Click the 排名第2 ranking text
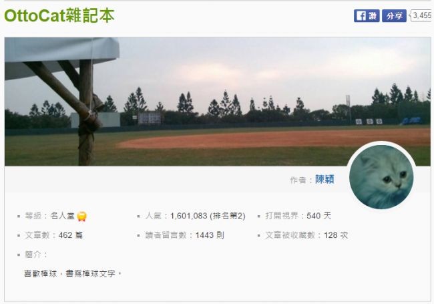This screenshot has height=304, width=434. 228,216
